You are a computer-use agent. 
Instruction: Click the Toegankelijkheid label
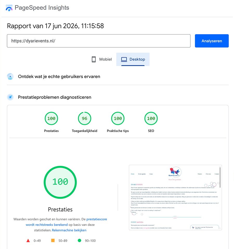click(x=84, y=131)
